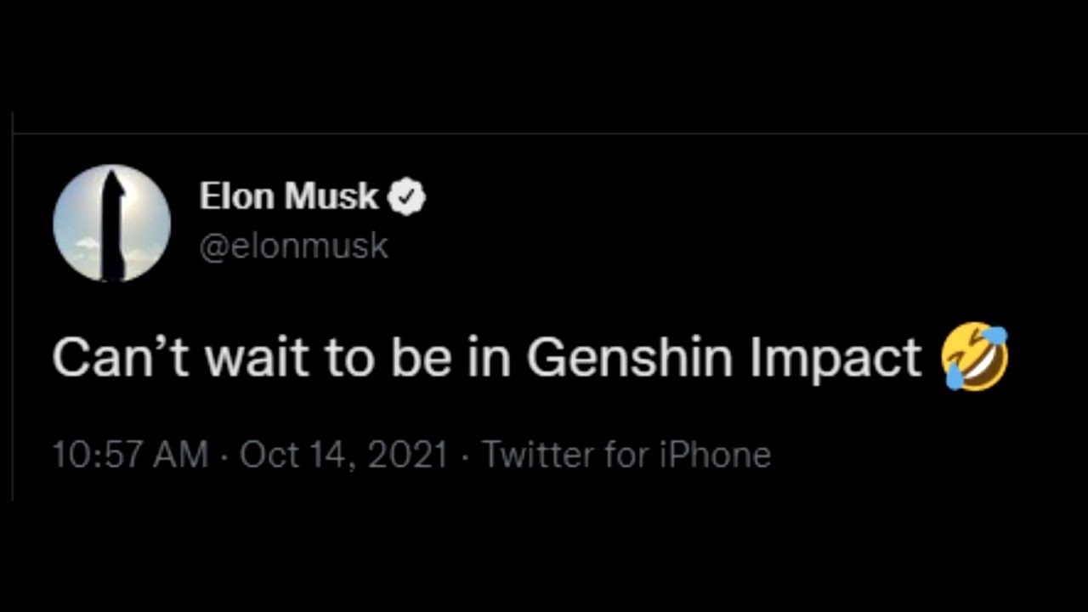Click the horizontal divider line above the tweet

(544, 133)
